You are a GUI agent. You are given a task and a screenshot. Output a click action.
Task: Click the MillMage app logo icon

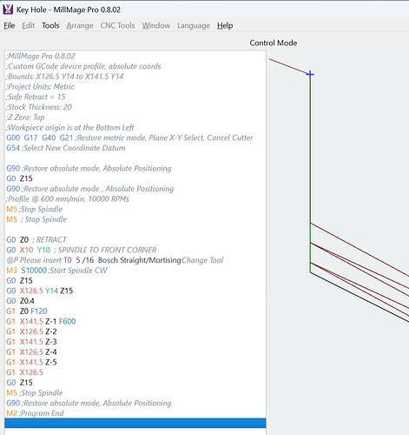point(8,10)
